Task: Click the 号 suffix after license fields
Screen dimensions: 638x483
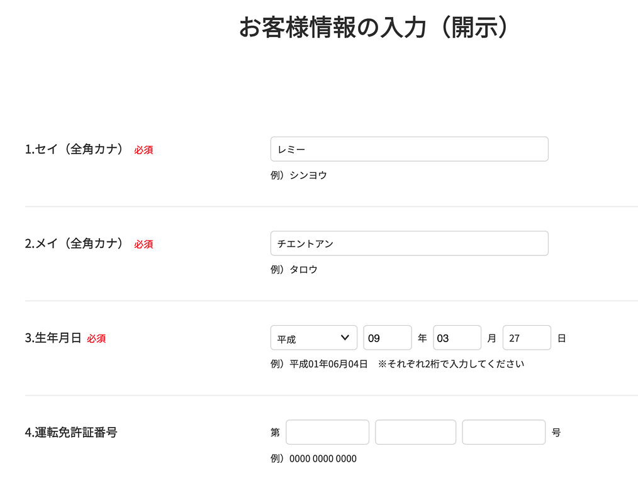Action: pyautogui.click(x=556, y=432)
